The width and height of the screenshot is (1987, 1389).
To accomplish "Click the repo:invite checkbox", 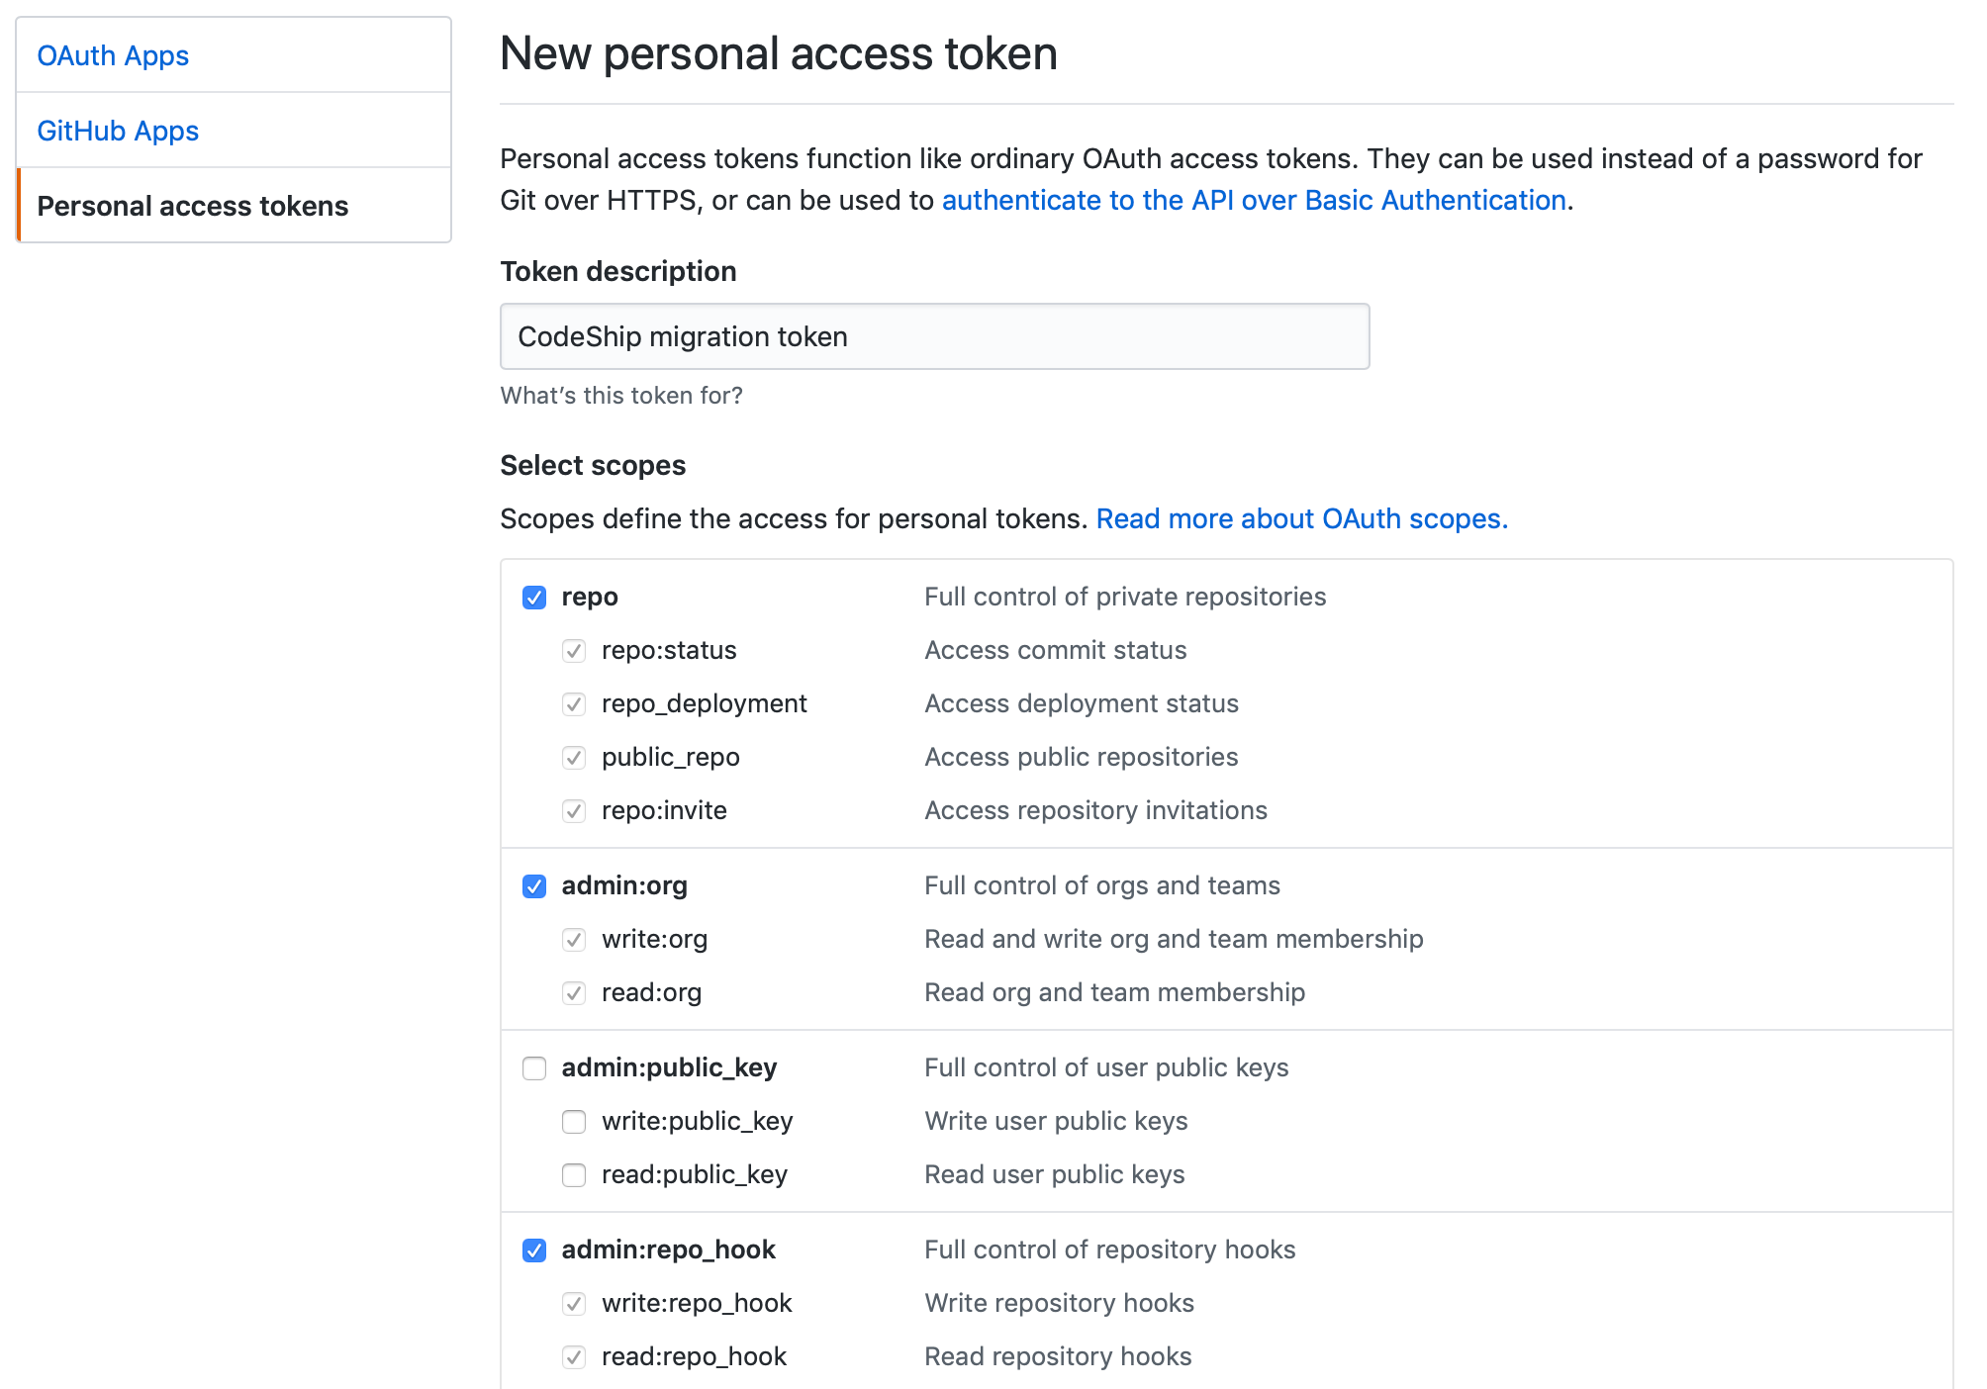I will coord(574,811).
